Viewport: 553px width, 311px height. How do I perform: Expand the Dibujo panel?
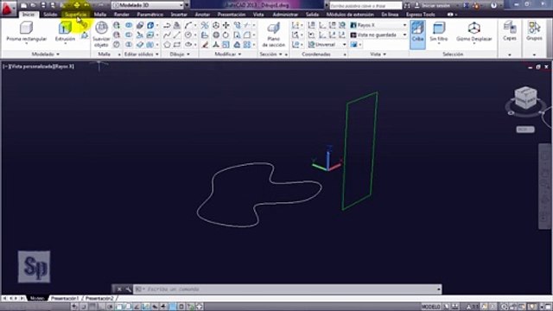pyautogui.click(x=180, y=54)
